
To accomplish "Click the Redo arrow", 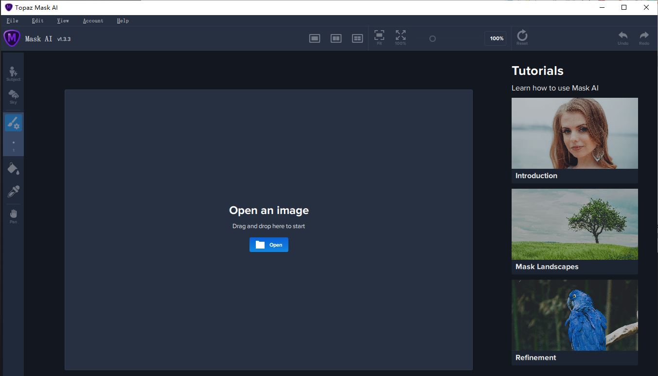I will point(644,37).
